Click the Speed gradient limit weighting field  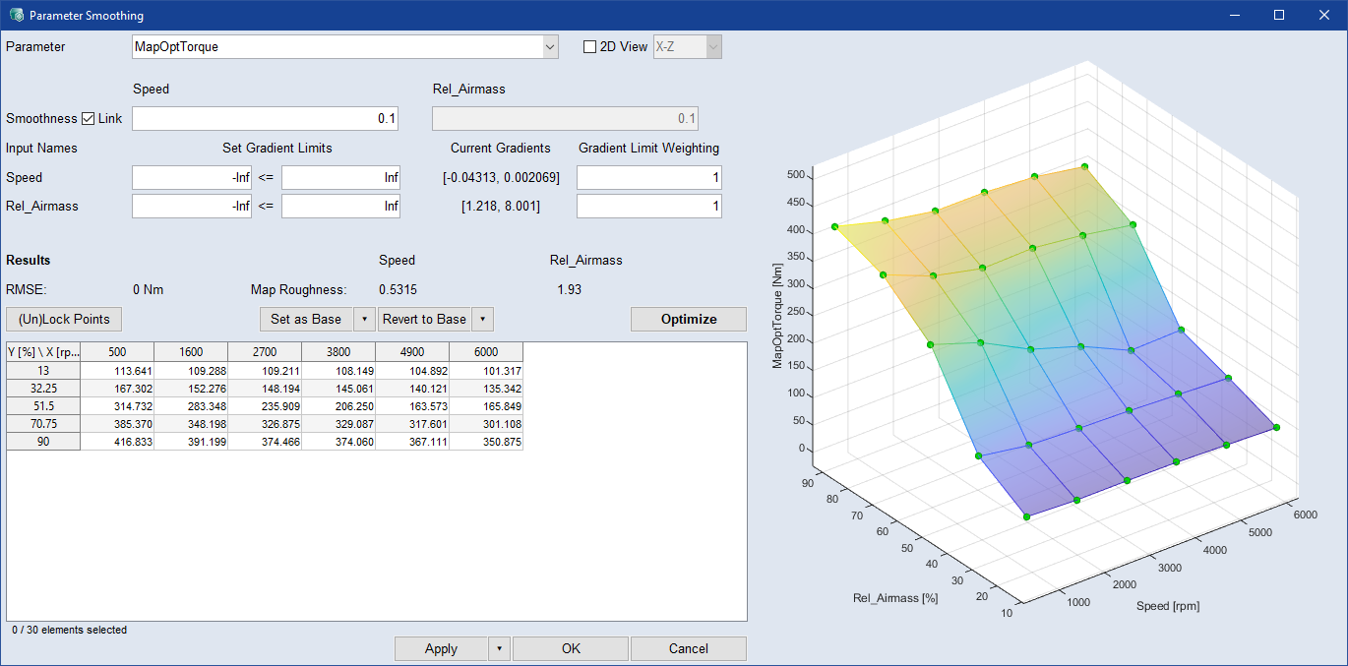click(648, 178)
